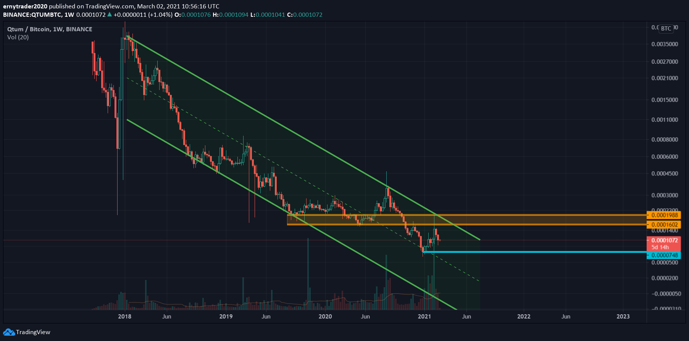Click the 0.0000200 price axis label

(665, 278)
